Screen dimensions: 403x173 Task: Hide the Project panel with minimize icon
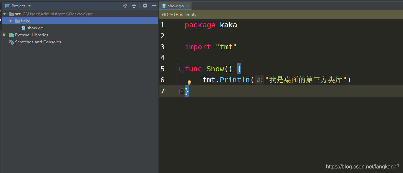tap(154, 6)
